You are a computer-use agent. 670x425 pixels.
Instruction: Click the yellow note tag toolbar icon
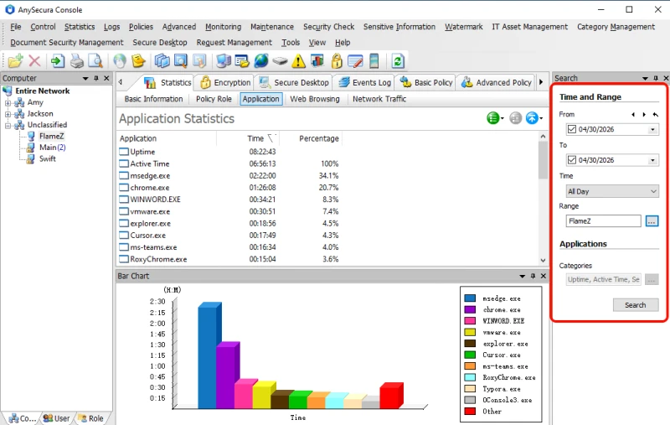138,61
